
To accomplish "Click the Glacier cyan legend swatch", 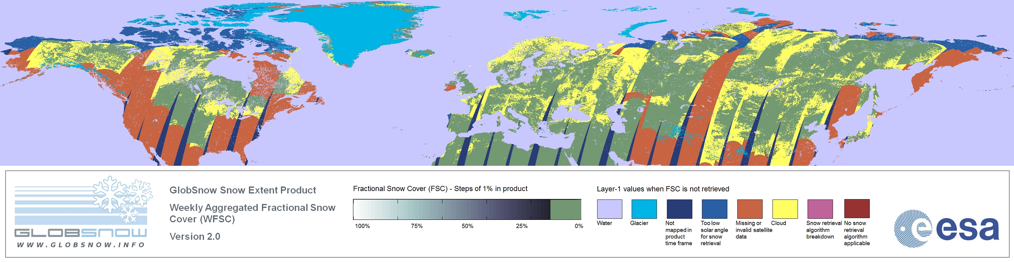I will [x=644, y=209].
